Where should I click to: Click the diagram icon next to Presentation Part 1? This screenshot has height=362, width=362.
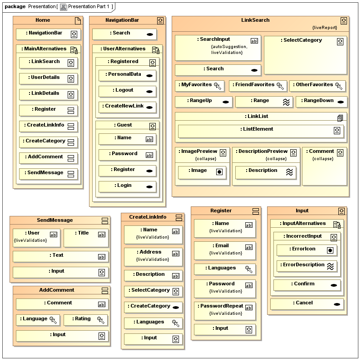(x=63, y=7)
